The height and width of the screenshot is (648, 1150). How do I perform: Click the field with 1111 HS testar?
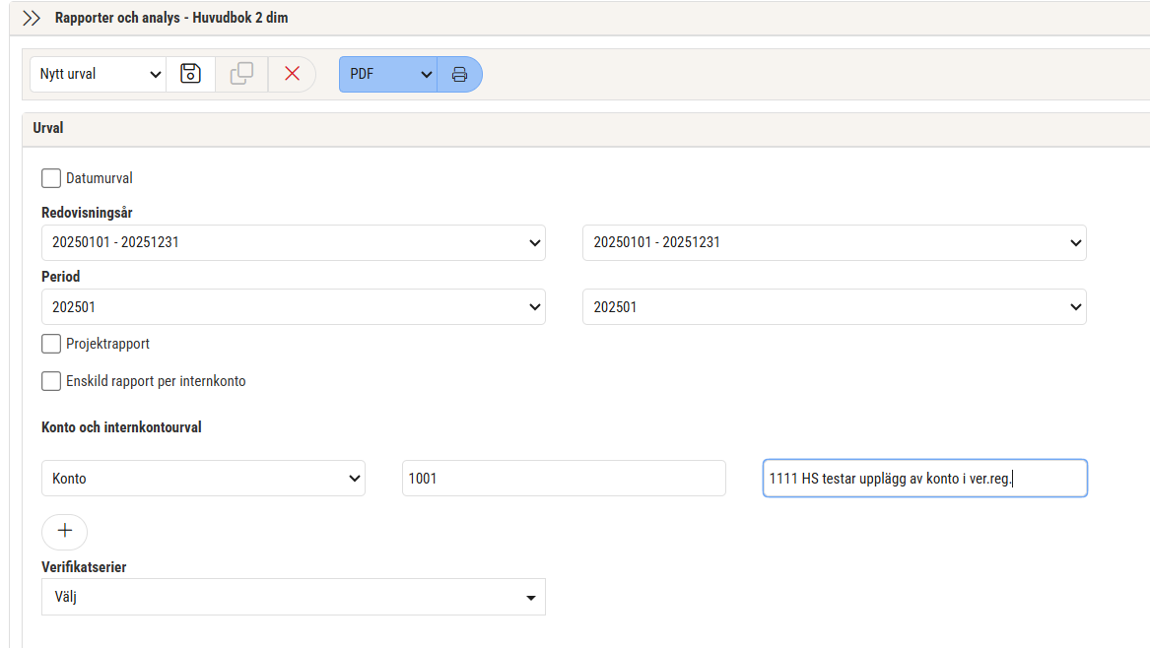pyautogui.click(x=924, y=479)
